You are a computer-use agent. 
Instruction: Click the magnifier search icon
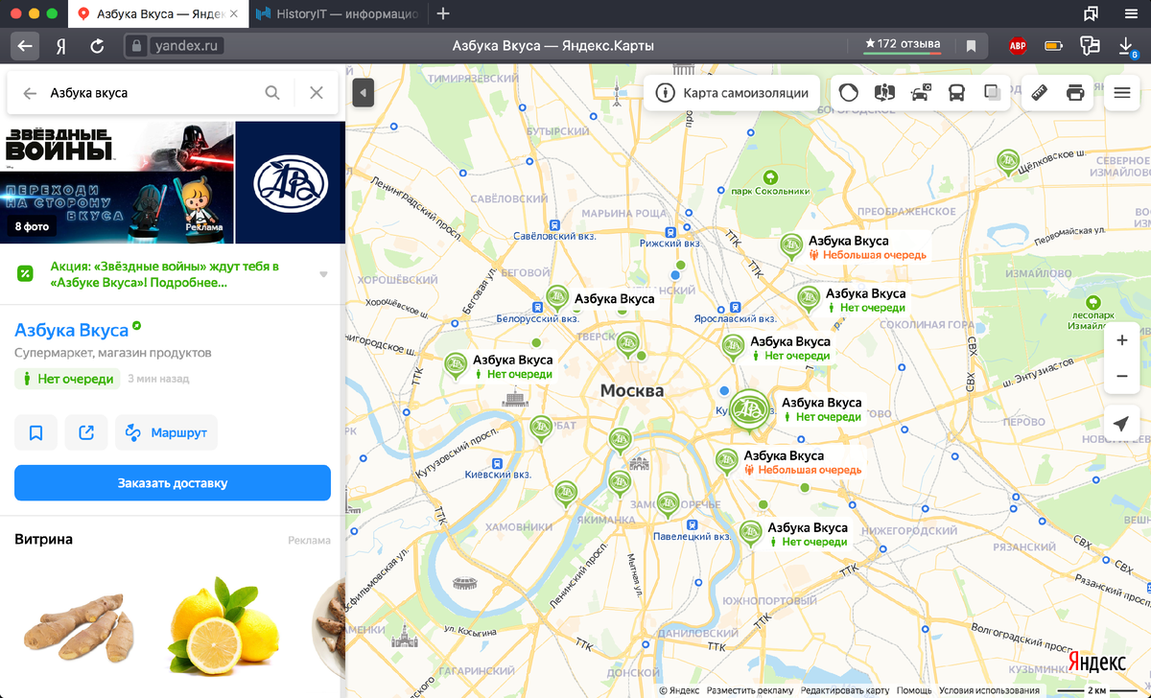point(272,93)
